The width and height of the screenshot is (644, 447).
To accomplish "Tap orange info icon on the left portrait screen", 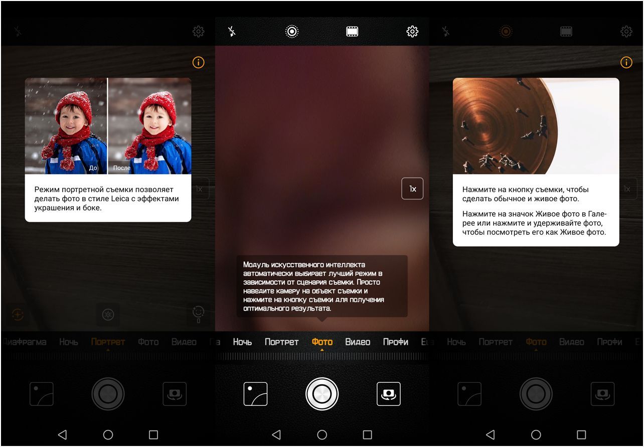I will 199,62.
